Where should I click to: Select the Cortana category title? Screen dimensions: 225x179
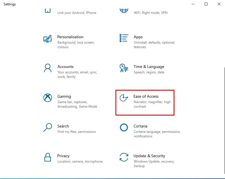click(x=141, y=126)
